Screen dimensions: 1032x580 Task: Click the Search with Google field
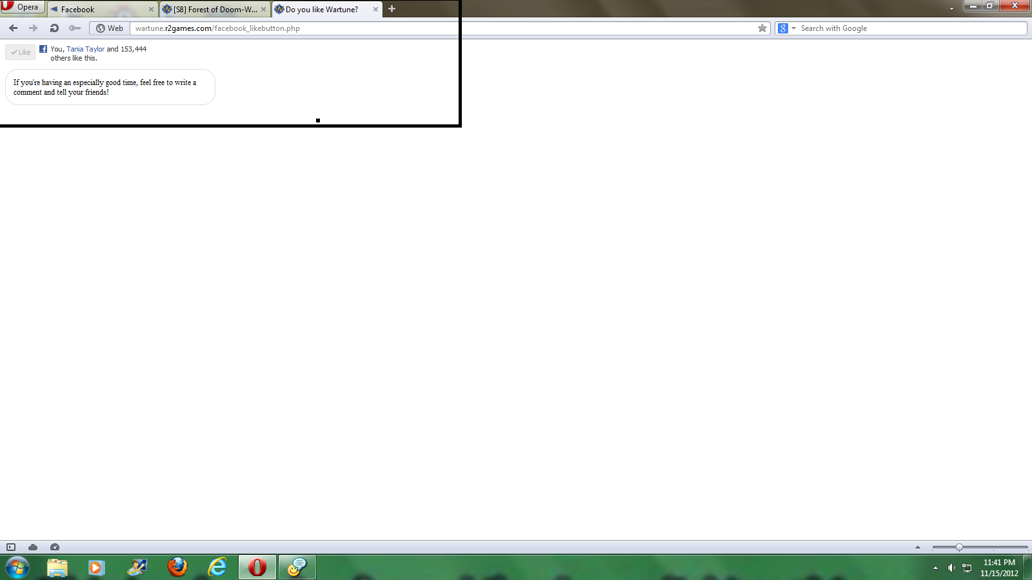909,28
